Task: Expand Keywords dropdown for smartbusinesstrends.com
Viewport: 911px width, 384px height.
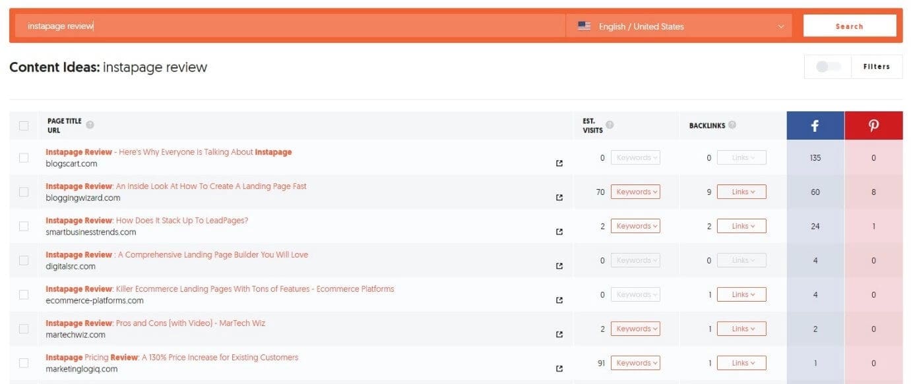Action: pos(635,226)
